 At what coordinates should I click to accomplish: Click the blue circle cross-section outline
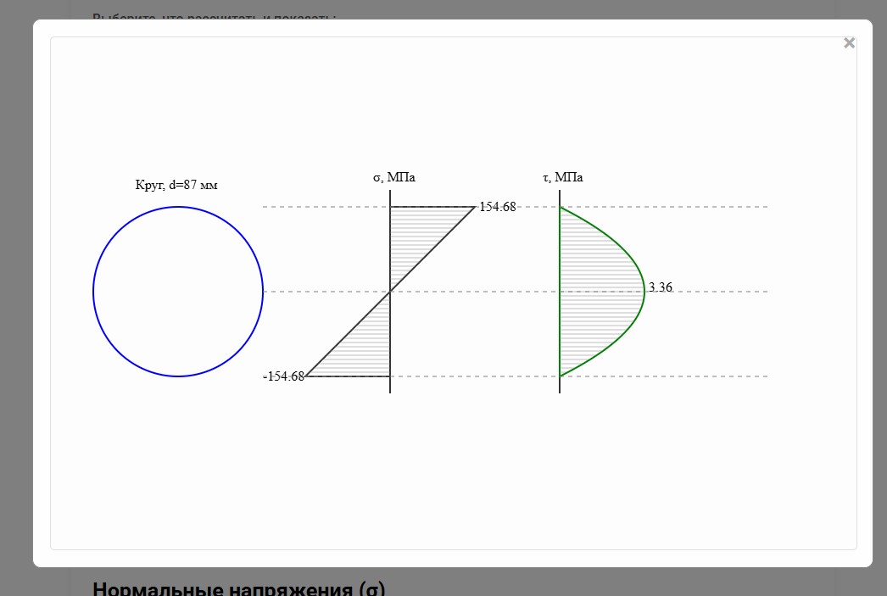93,292
